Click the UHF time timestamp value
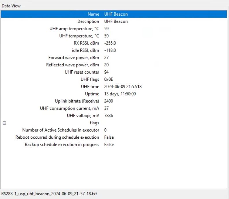The image size is (229, 199). point(123,87)
